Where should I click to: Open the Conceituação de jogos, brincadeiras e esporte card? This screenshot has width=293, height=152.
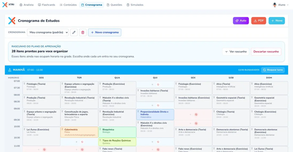(x=79, y=118)
